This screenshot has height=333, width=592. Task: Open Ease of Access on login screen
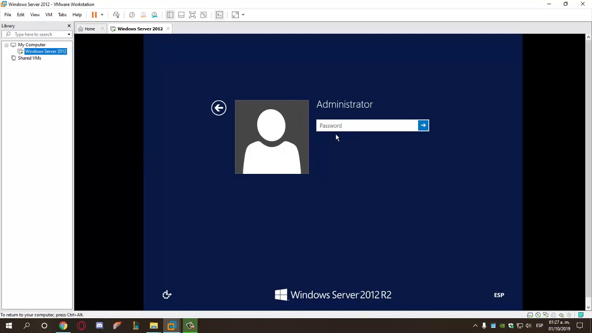click(x=167, y=295)
